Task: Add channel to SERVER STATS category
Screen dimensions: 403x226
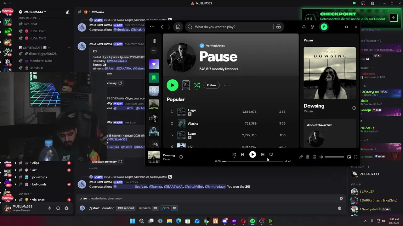Action: [x=69, y=48]
